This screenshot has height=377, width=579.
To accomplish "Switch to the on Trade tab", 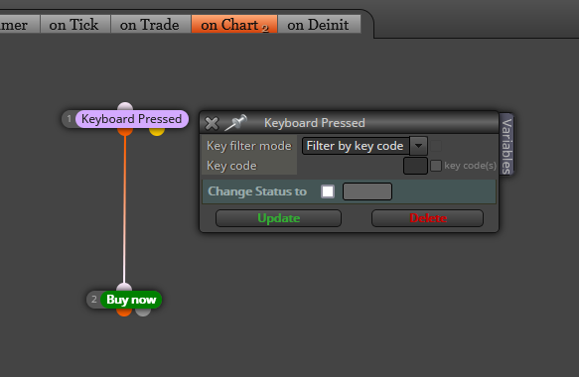I will point(151,25).
